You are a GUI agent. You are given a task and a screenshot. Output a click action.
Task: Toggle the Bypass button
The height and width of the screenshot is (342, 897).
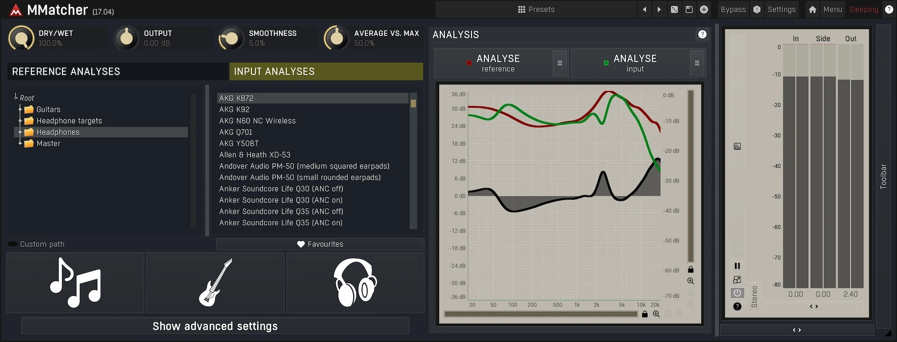tap(733, 9)
